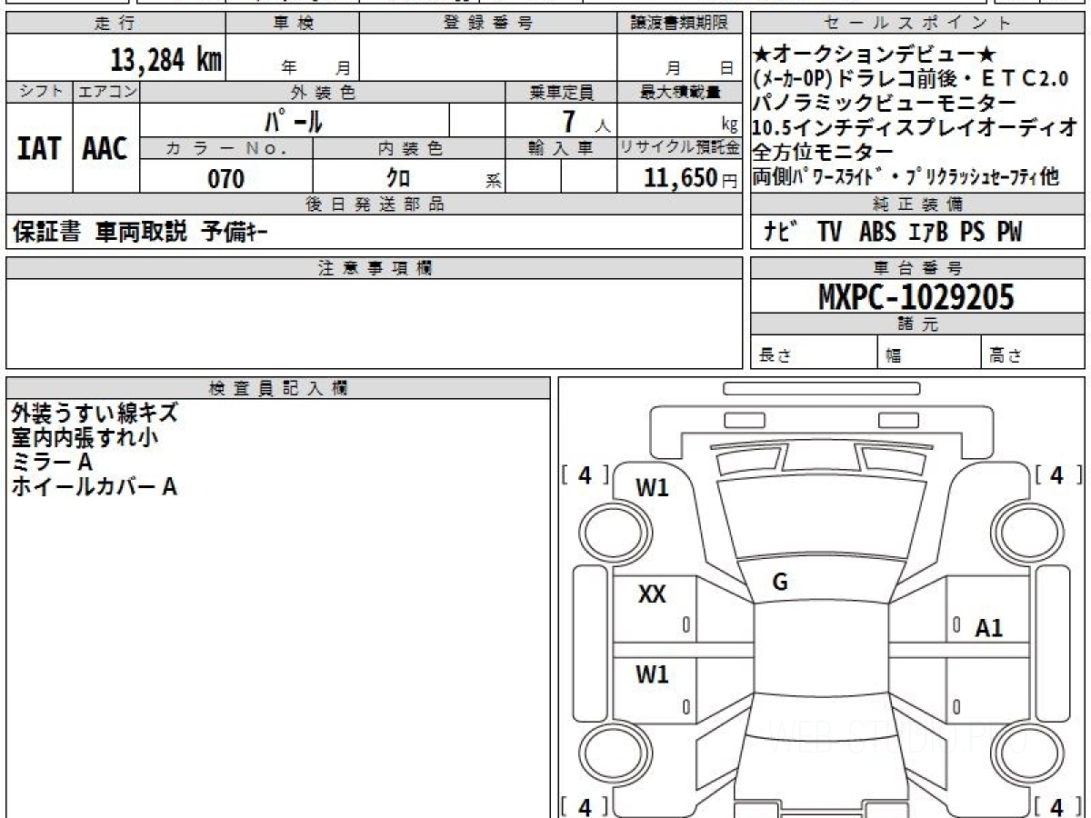Select the 両側パワースライド・プリクラッシュセーフティ他 line
Screen dimensions: 1091x818
[906, 176]
